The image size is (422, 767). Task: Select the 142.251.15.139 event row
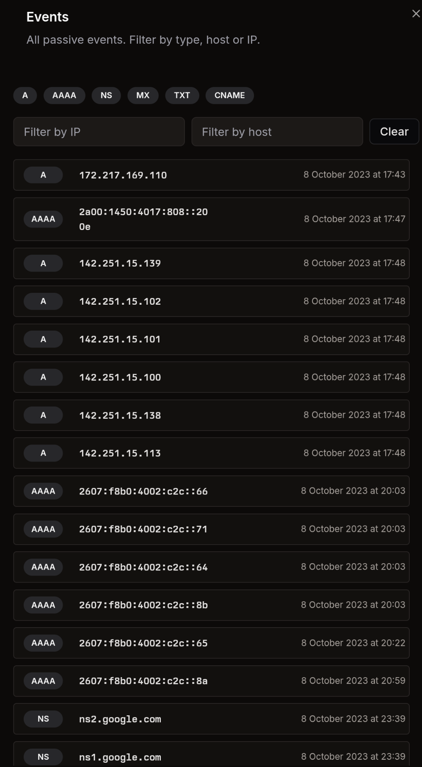211,263
